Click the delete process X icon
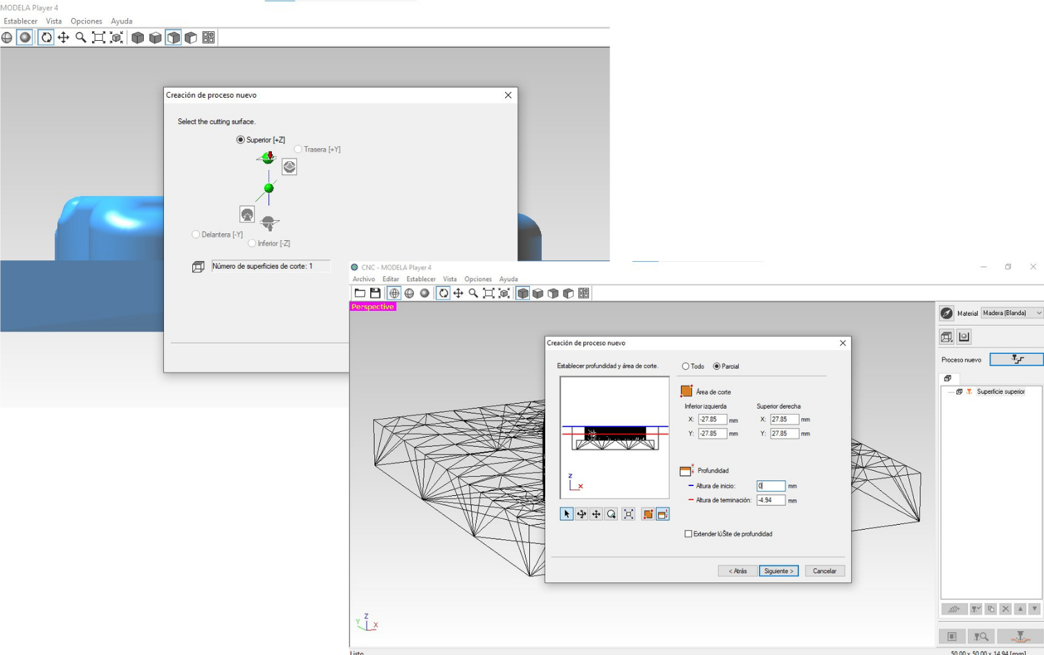This screenshot has height=655, width=1044. click(1005, 609)
